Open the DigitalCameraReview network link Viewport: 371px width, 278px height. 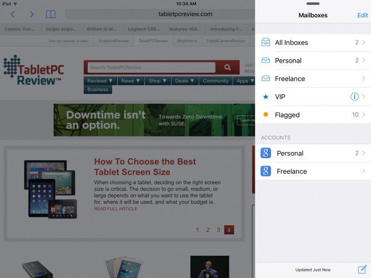pos(225,41)
